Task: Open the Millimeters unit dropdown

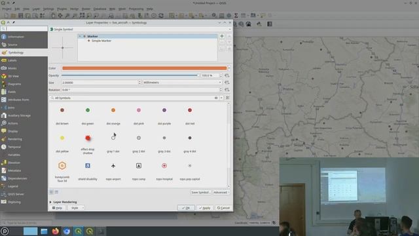Action: click(182, 83)
